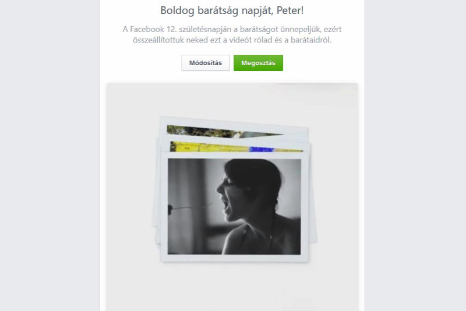Click the gray page margin right of card
The width and height of the screenshot is (466, 311).
(415, 155)
